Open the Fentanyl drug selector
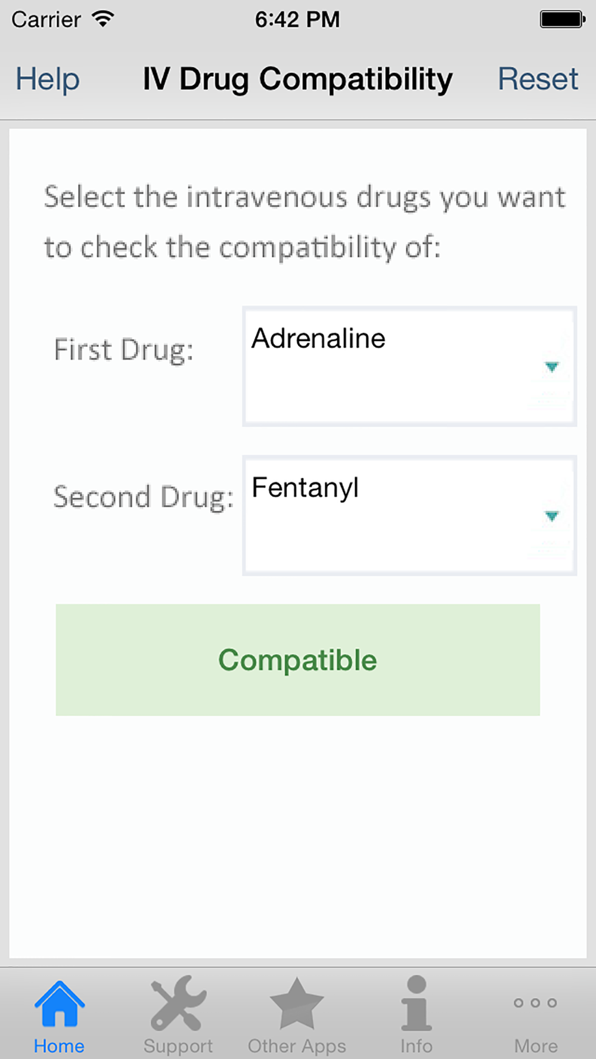 [409, 515]
